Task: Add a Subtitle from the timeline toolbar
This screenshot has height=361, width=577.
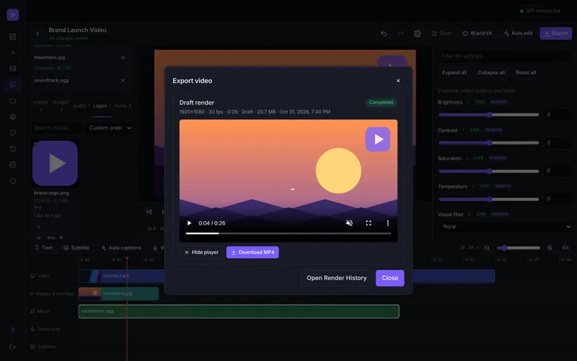Action: (76, 248)
